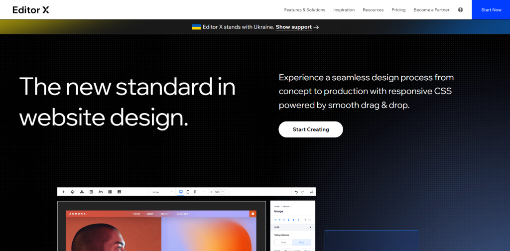
Task: Click the align top icon
Action: point(288,220)
